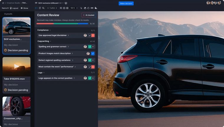This screenshot has width=224, height=127.
Task: Click the '1 of 4' page indicator
Action: pos(52,8)
